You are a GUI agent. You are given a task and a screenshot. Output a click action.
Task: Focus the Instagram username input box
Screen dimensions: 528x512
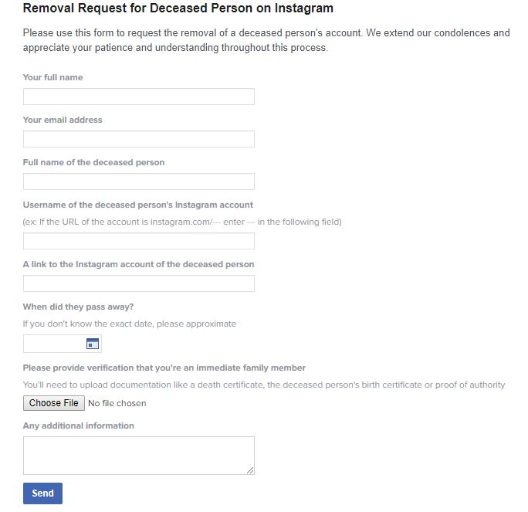pos(139,241)
